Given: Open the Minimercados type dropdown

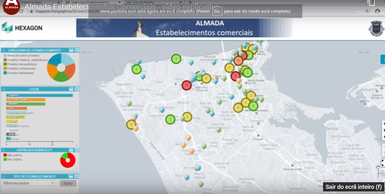Looking at the screenshot, I should 29,183.
